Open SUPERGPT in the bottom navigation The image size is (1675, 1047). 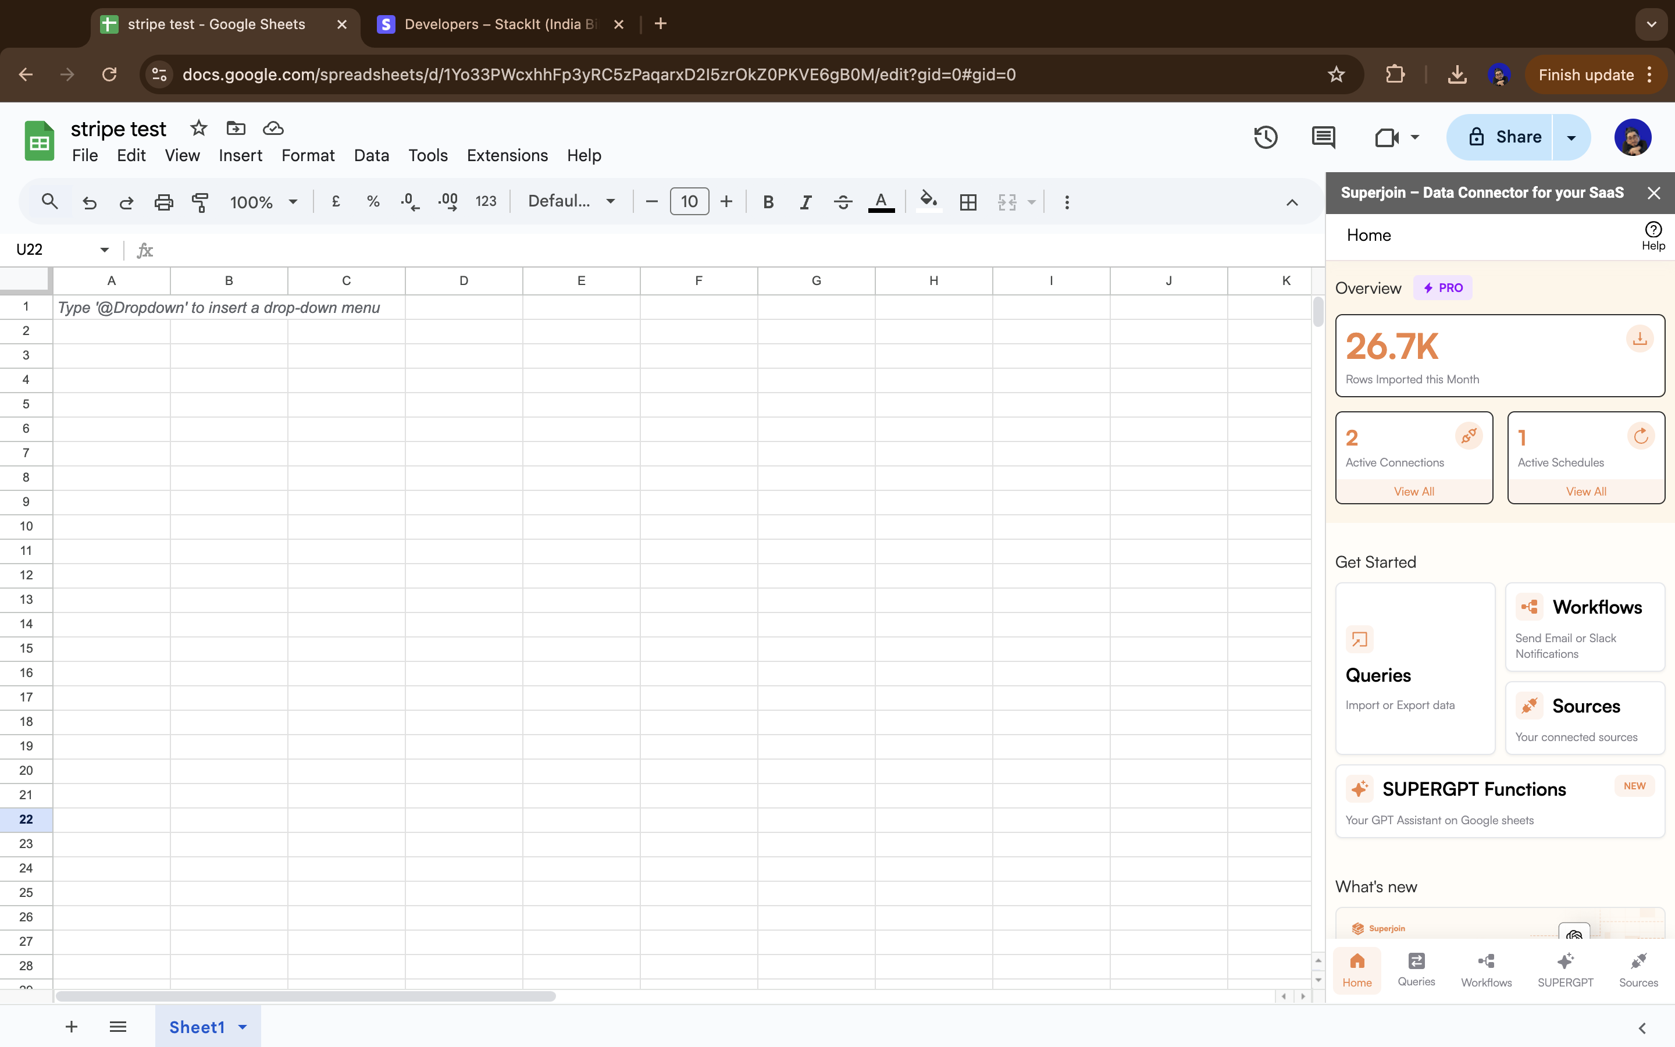click(x=1565, y=970)
